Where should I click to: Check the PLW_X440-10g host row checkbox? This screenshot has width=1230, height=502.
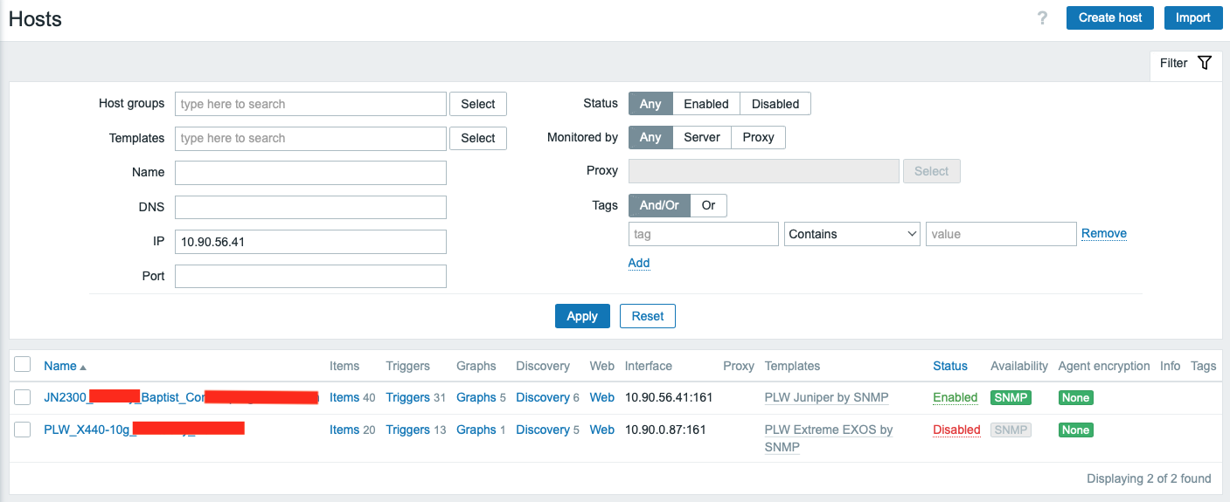coord(23,430)
